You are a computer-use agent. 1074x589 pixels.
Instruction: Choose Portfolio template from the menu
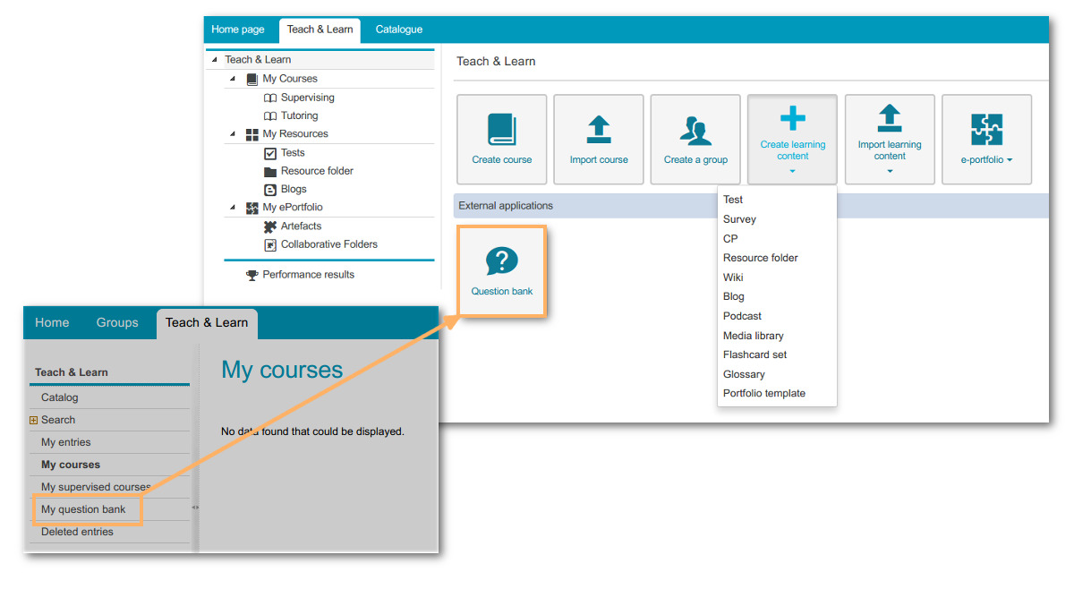[x=763, y=393]
